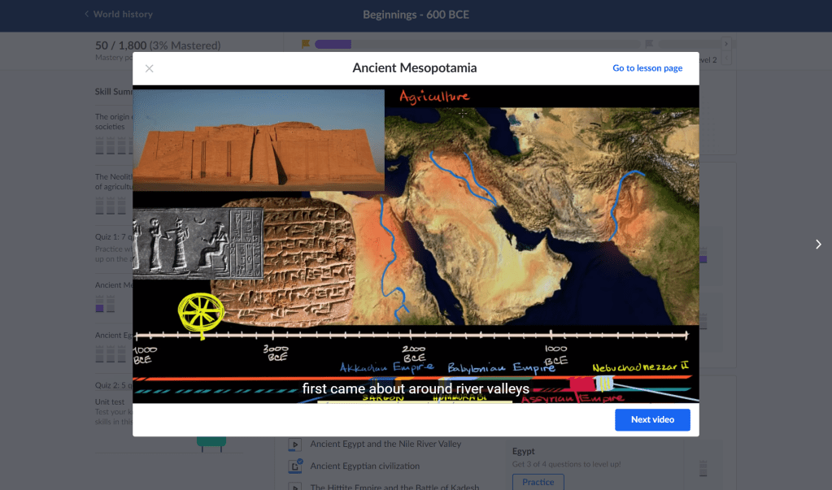Click the Beginnings - 600 BCE title
Image resolution: width=832 pixels, height=490 pixels.
click(416, 15)
